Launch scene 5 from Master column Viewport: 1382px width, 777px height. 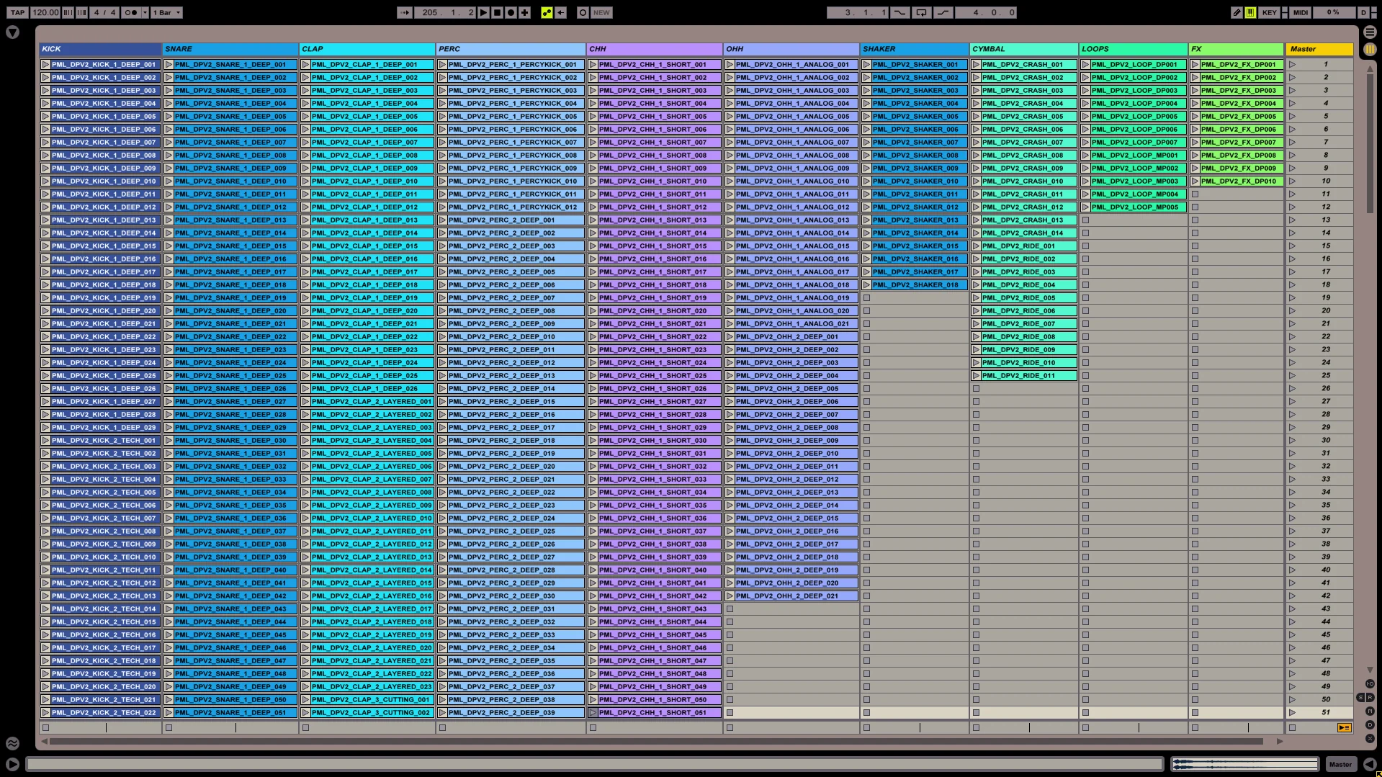(1292, 116)
